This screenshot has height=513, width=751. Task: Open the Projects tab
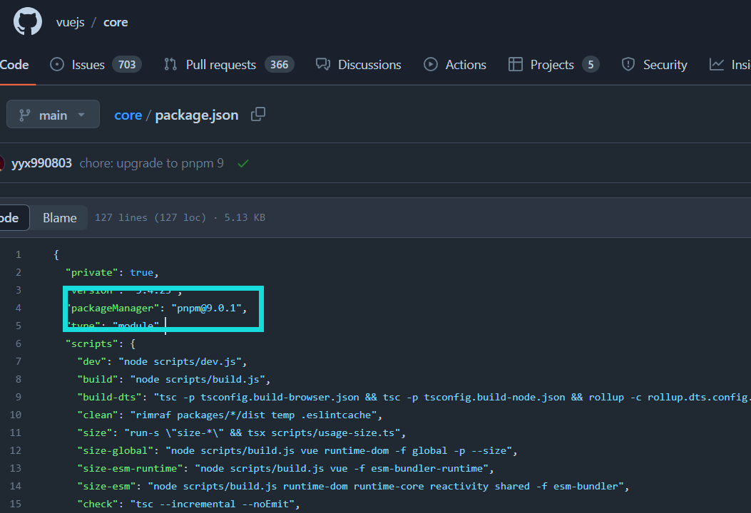tap(552, 65)
